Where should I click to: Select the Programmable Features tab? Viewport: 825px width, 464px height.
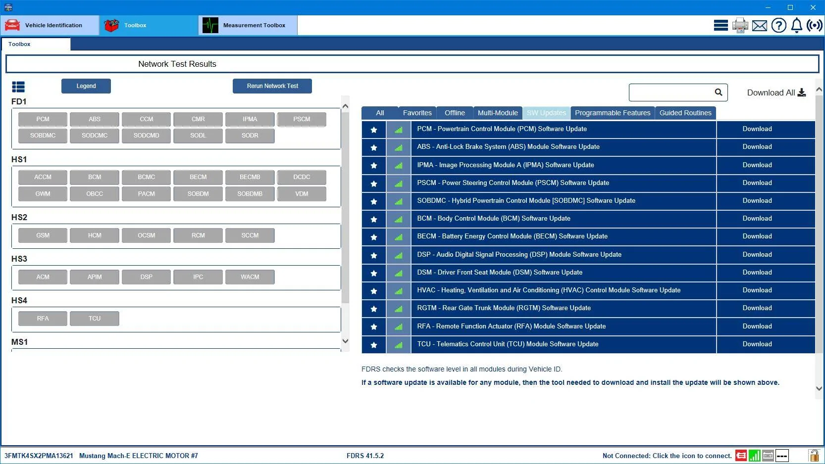pos(613,113)
